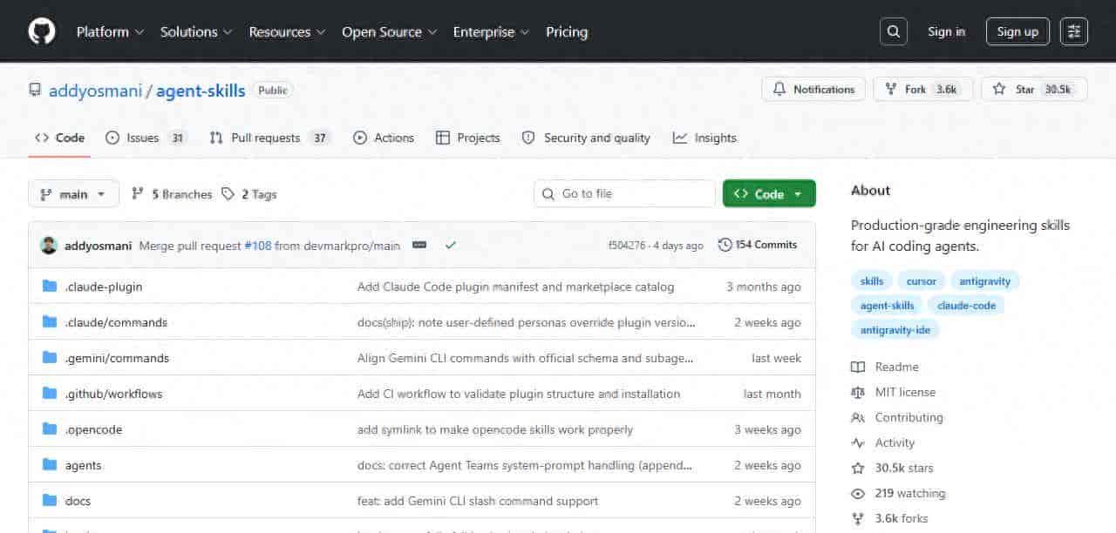
Task: Open the agent-skills repository link
Action: click(201, 91)
